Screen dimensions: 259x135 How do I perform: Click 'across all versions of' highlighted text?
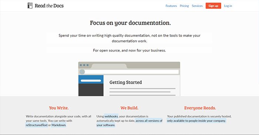[x=149, y=121]
